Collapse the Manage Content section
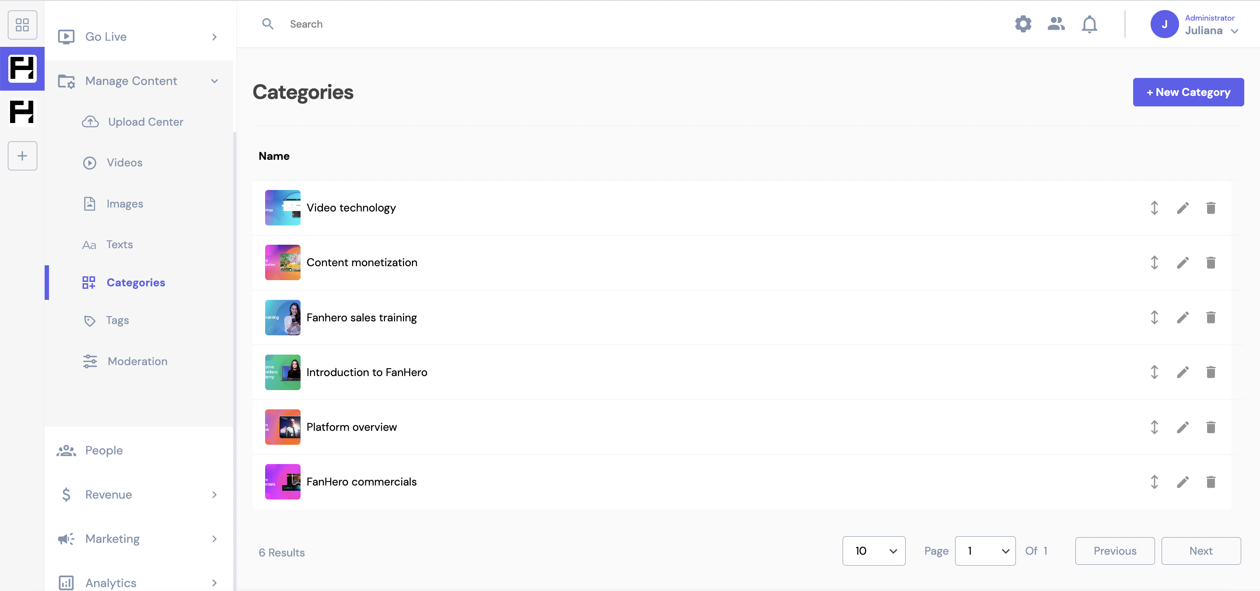 click(x=214, y=81)
